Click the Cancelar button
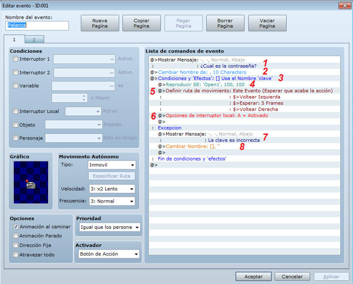Image resolution: width=353 pixels, height=284 pixels. tap(292, 276)
